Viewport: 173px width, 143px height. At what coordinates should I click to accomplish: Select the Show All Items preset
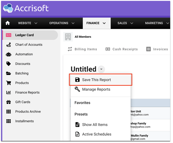95,125
